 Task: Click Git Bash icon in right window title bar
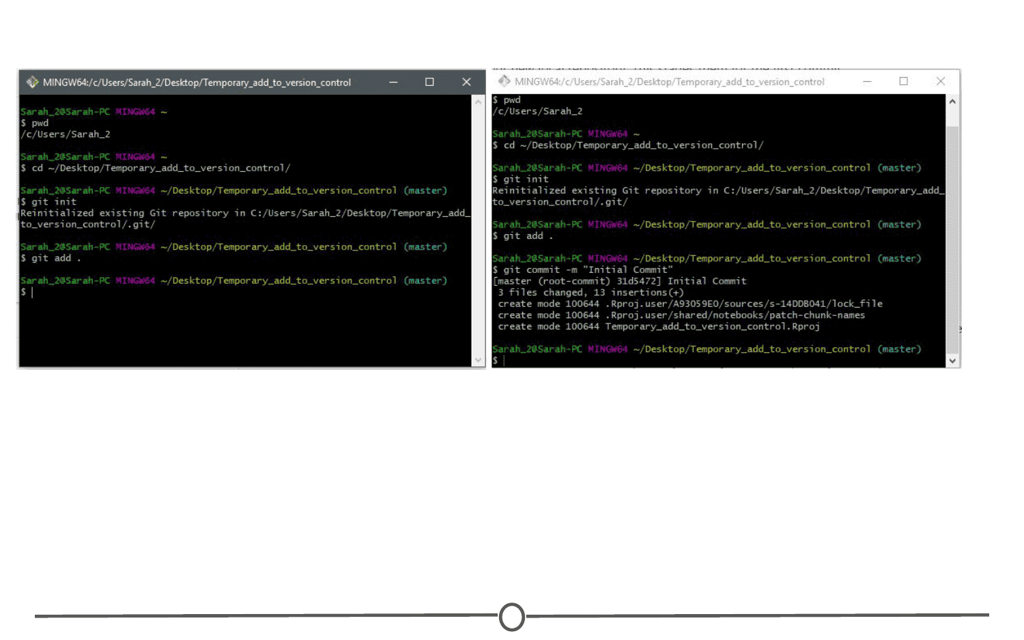click(x=504, y=81)
